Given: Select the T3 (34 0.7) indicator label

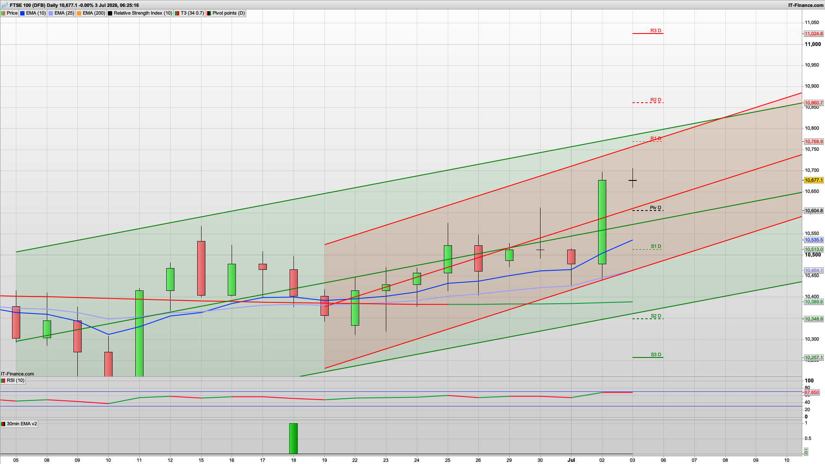Looking at the screenshot, I should pos(189,13).
